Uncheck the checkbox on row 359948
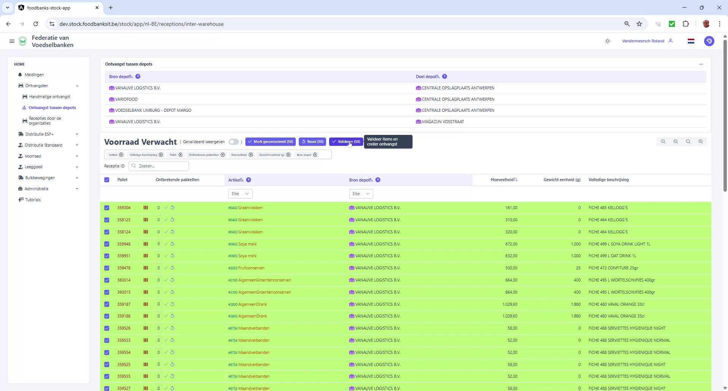 (x=107, y=244)
